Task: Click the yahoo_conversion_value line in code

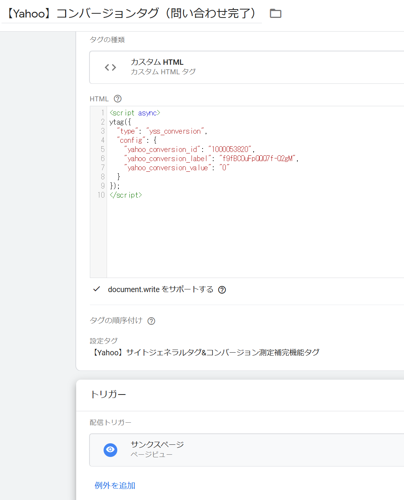Action: pos(177,168)
